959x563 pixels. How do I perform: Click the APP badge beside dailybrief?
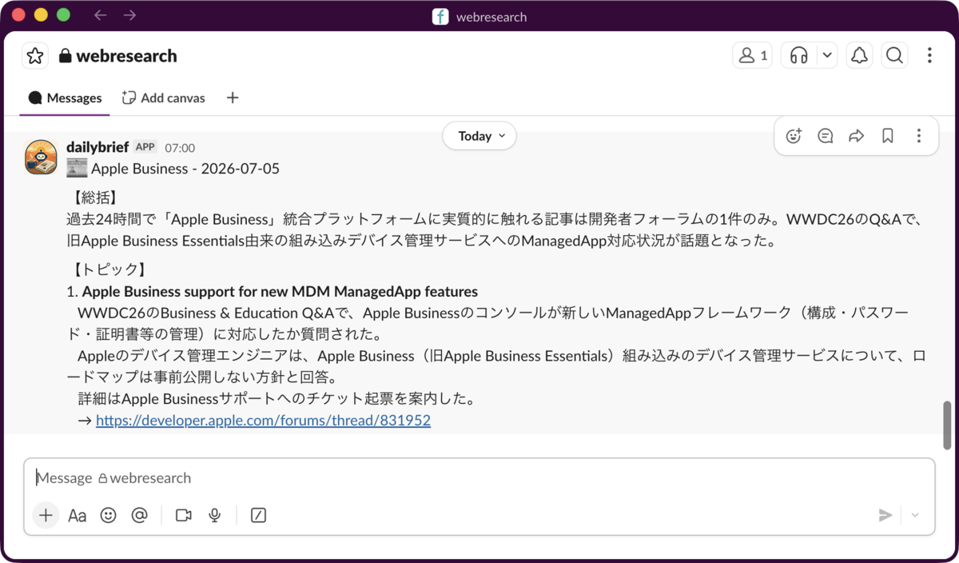145,147
